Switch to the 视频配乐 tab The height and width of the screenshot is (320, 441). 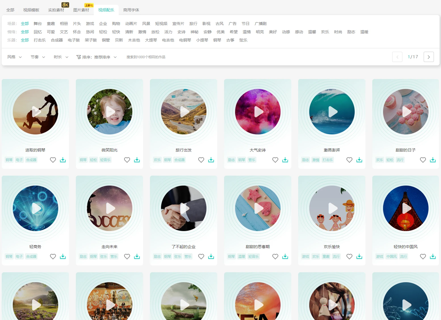tap(106, 10)
